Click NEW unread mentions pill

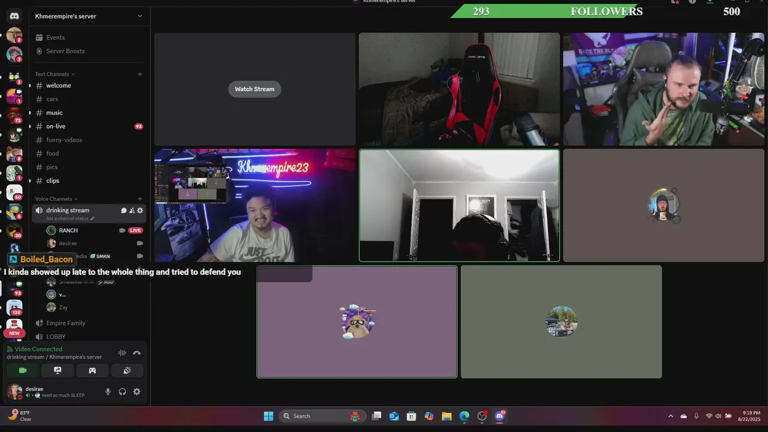pos(14,333)
